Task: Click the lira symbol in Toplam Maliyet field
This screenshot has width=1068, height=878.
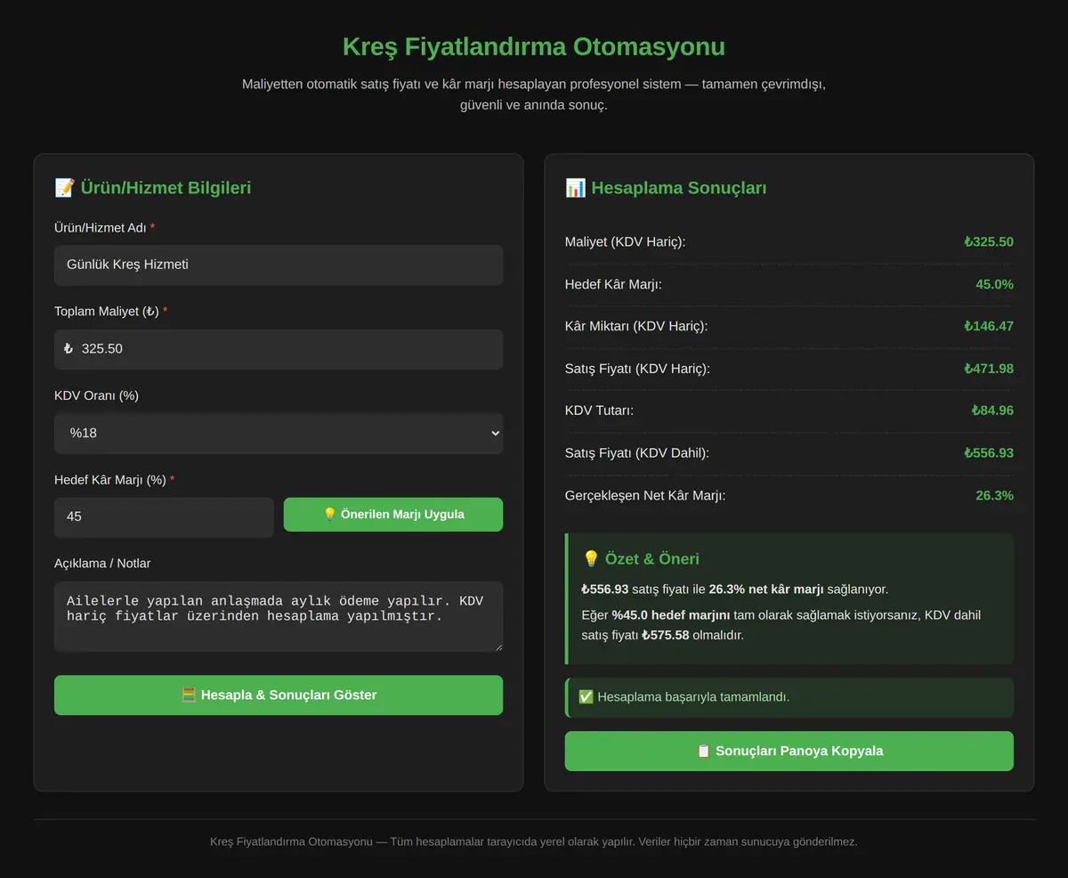Action: click(x=69, y=349)
